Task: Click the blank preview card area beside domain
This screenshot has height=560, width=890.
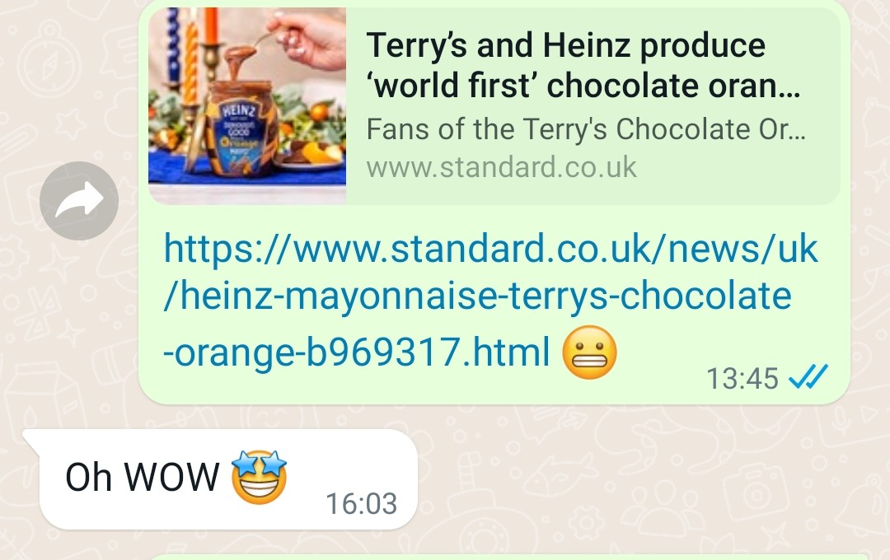Action: (x=738, y=170)
